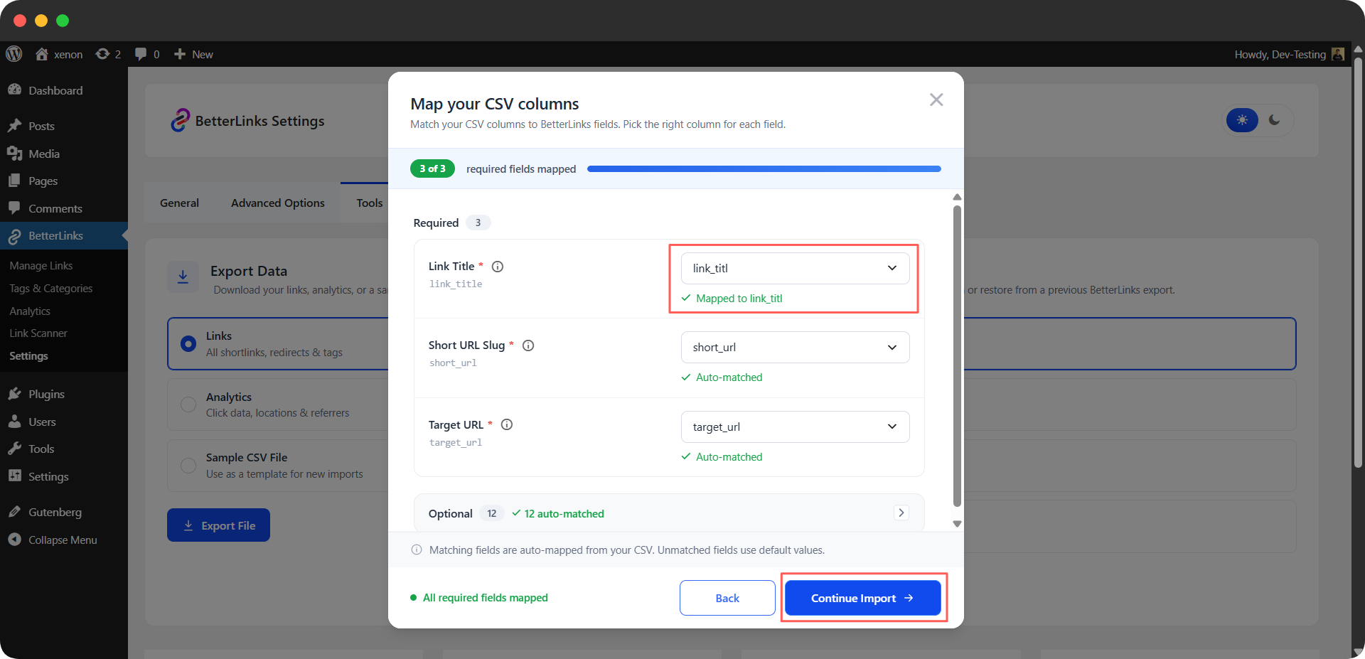Click the Posts pin icon
The image size is (1365, 659).
point(14,126)
